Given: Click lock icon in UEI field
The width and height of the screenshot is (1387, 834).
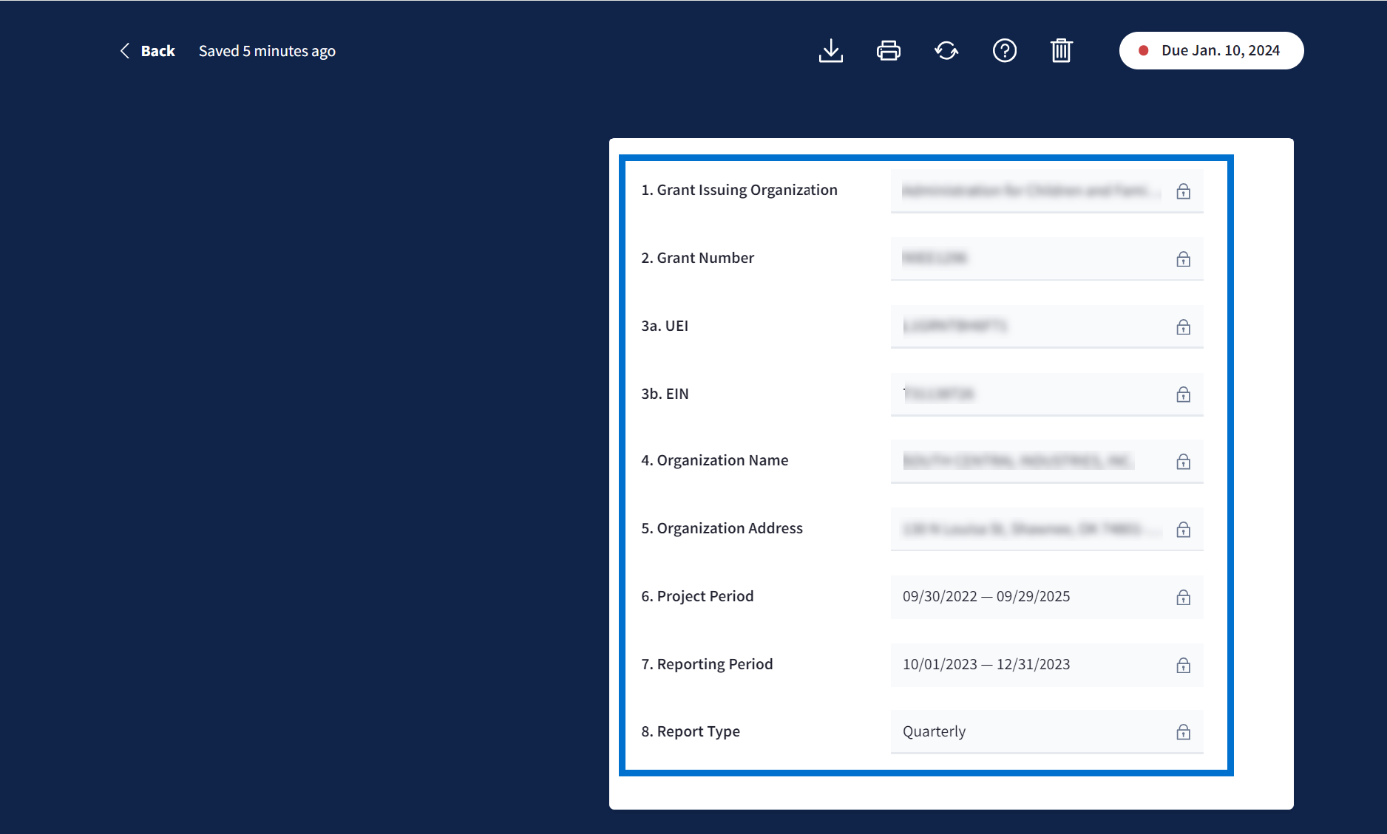Looking at the screenshot, I should (x=1183, y=327).
